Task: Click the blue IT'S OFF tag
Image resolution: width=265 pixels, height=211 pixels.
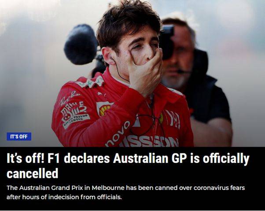Action: [x=19, y=137]
